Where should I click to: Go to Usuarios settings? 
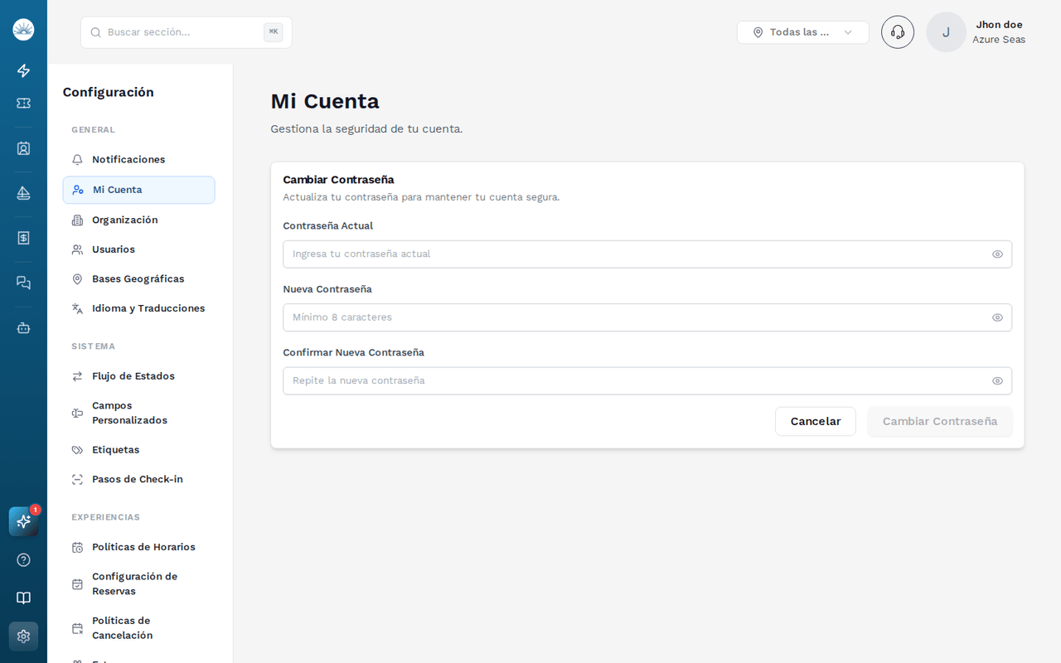point(138,249)
